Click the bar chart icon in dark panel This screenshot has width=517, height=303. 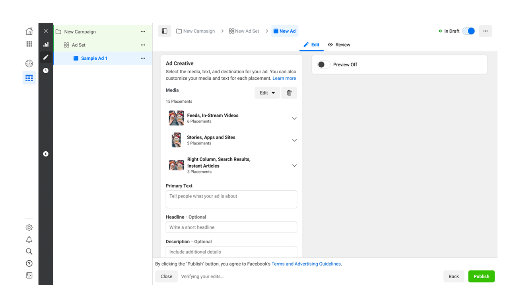[x=46, y=45]
